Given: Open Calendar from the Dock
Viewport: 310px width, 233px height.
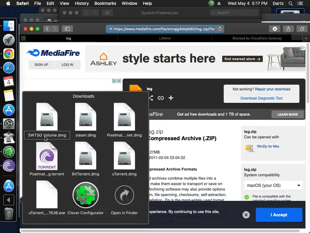Looking at the screenshot, I should point(9,82).
